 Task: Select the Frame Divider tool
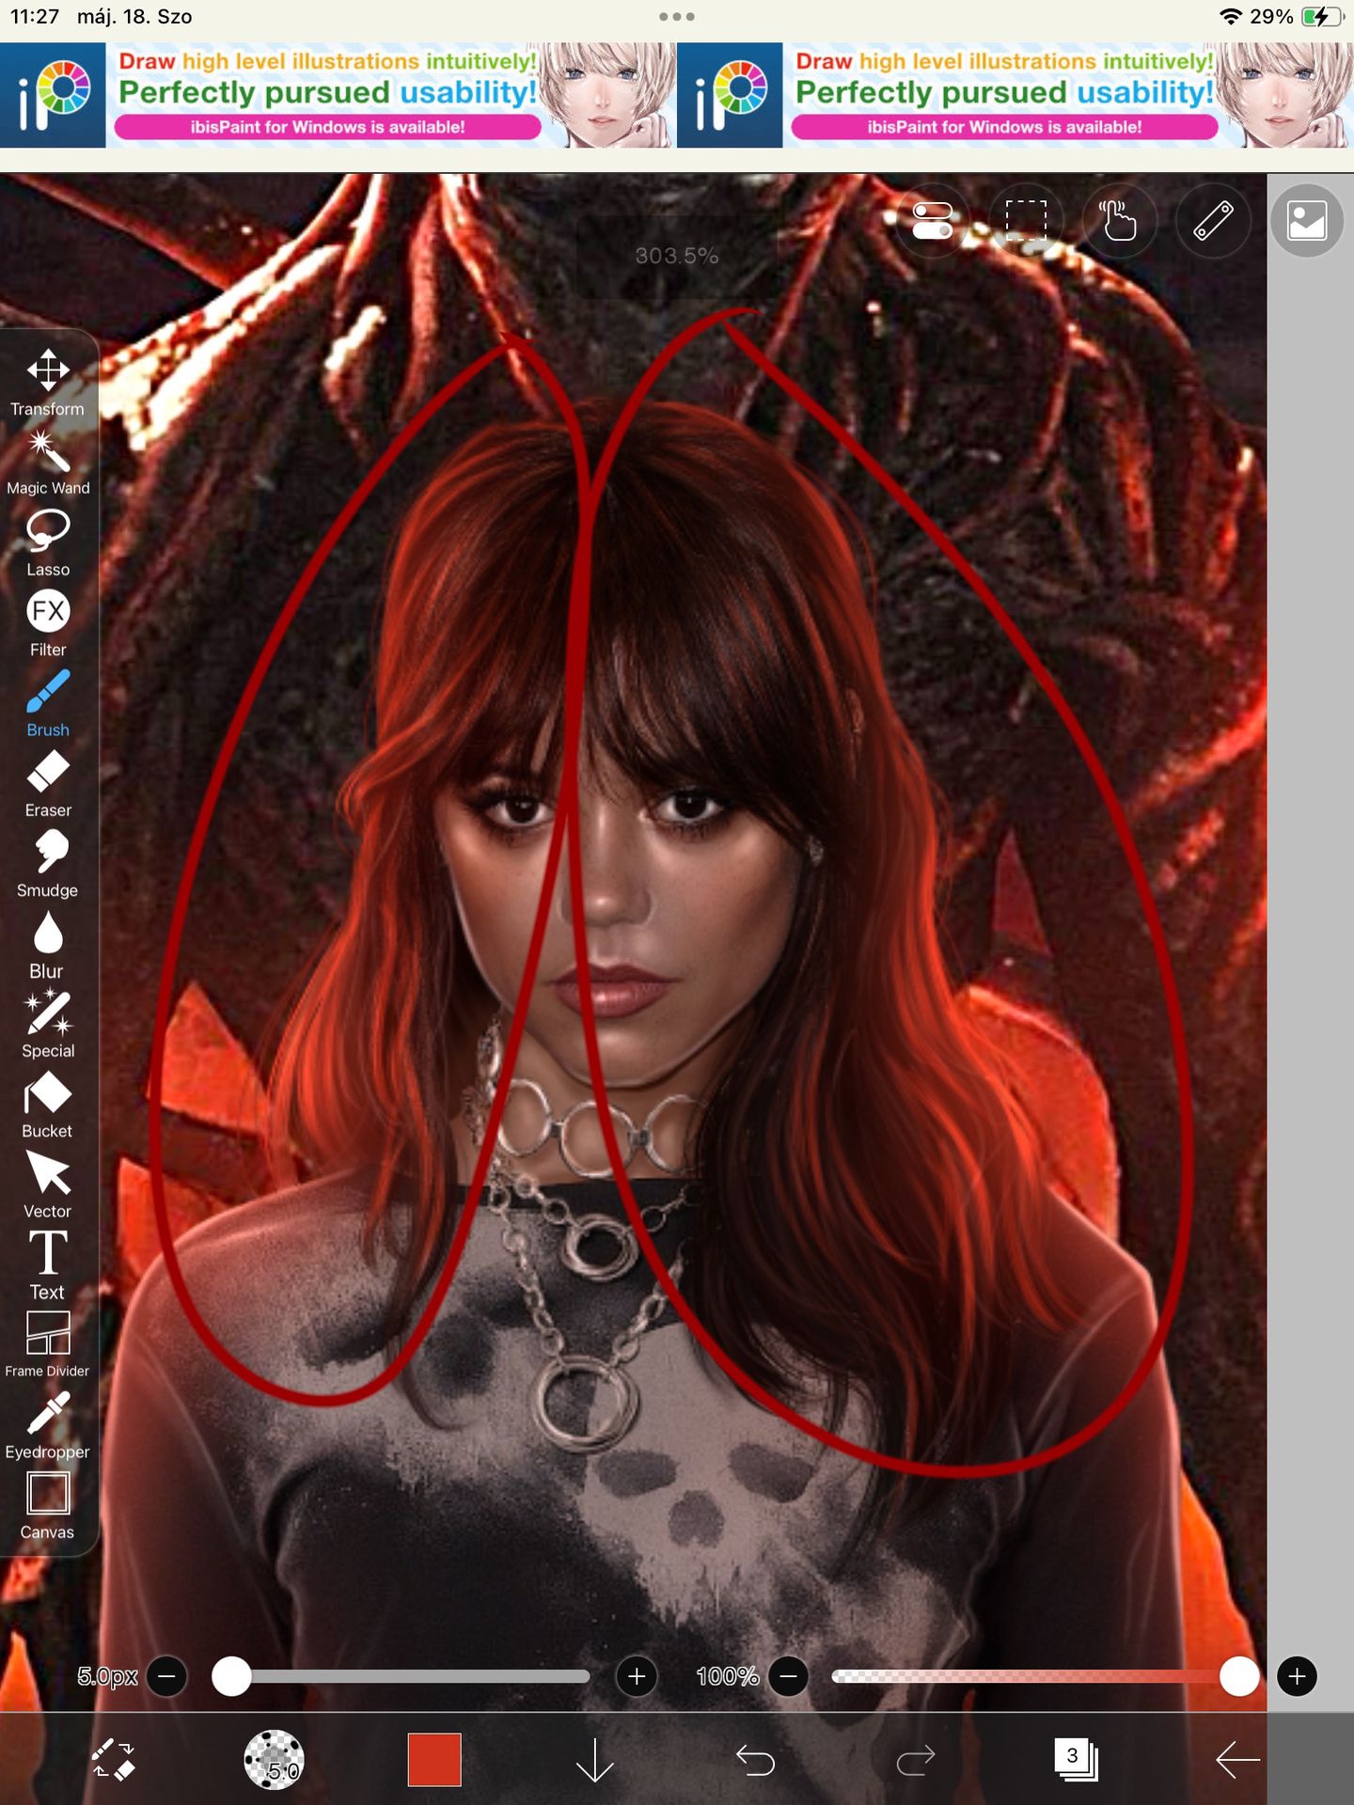click(x=47, y=1345)
